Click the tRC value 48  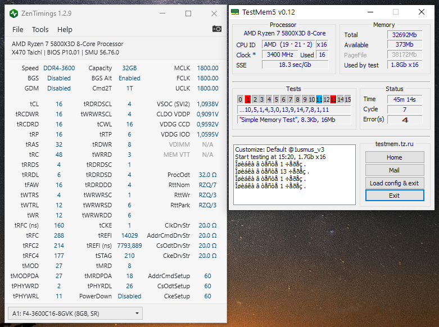point(59,155)
